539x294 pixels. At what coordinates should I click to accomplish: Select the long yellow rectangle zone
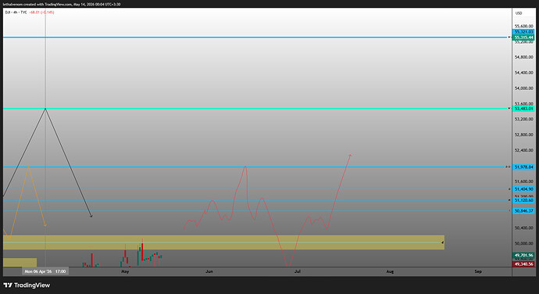coord(223,242)
